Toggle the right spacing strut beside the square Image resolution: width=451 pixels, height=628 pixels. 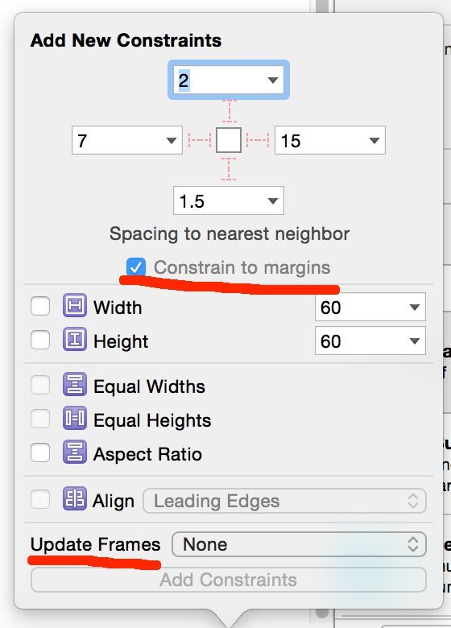tap(258, 141)
